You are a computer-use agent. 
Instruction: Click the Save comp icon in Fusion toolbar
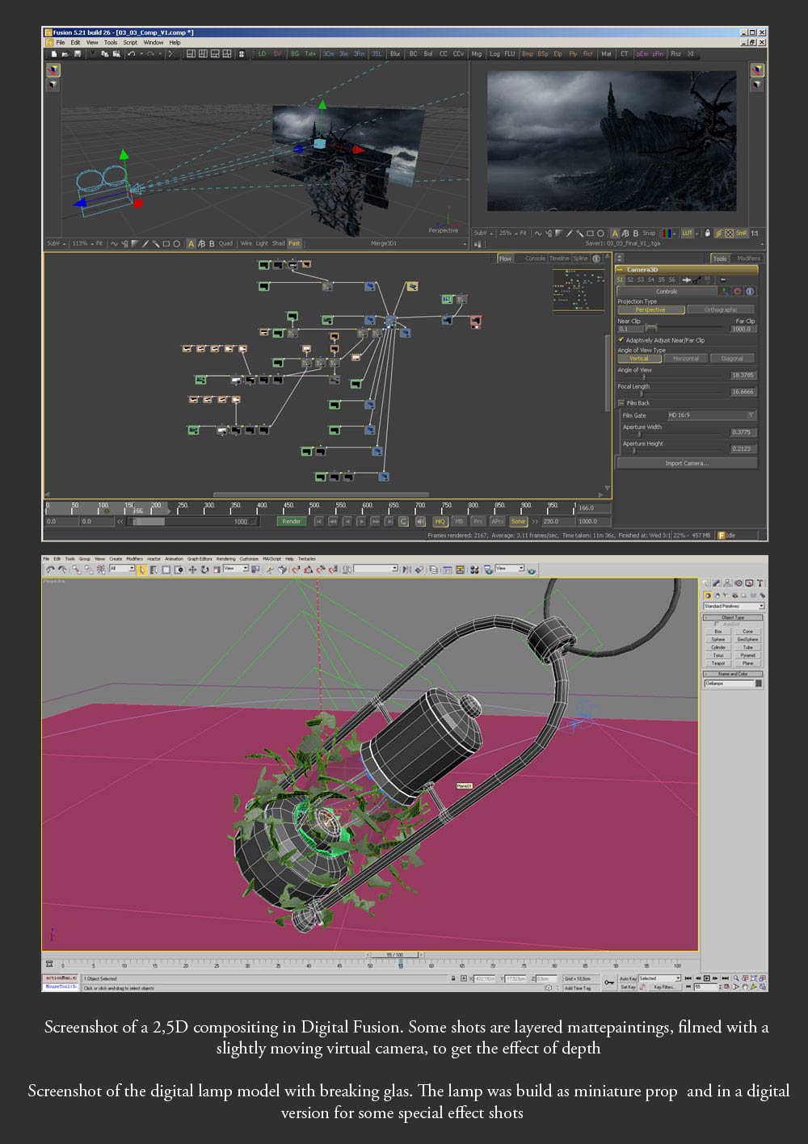pyautogui.click(x=78, y=54)
